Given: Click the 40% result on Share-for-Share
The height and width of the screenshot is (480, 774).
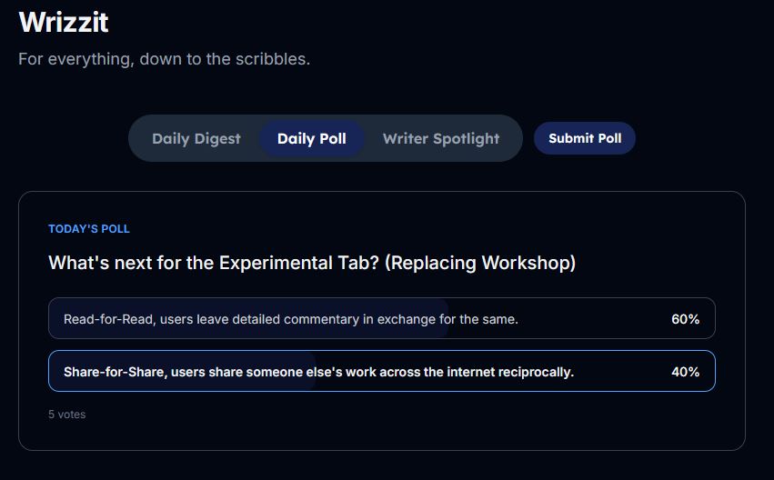Looking at the screenshot, I should click(x=685, y=372).
